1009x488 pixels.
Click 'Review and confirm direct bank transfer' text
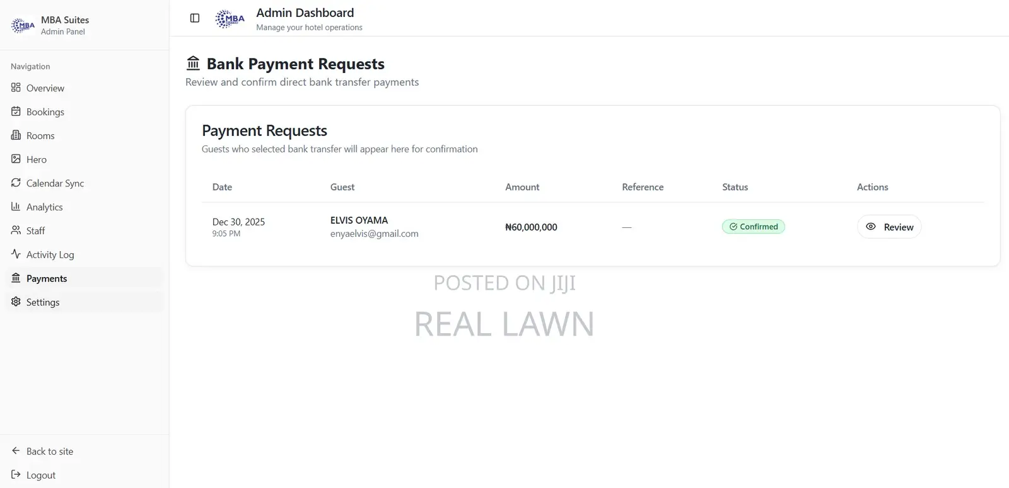[302, 82]
